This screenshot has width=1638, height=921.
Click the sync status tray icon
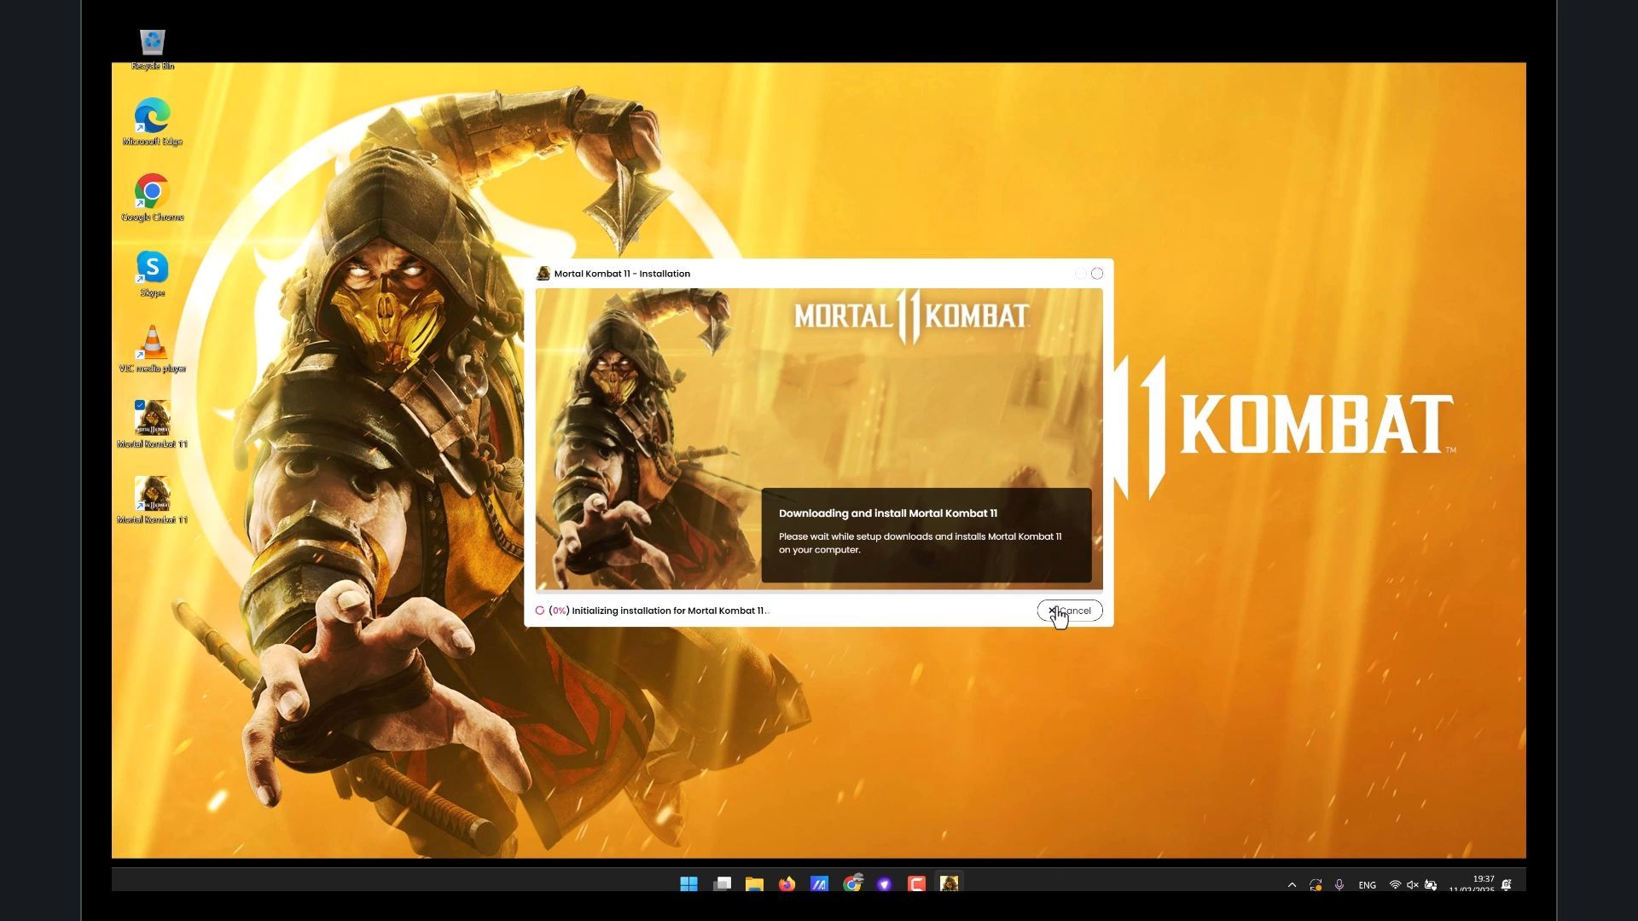1316,885
